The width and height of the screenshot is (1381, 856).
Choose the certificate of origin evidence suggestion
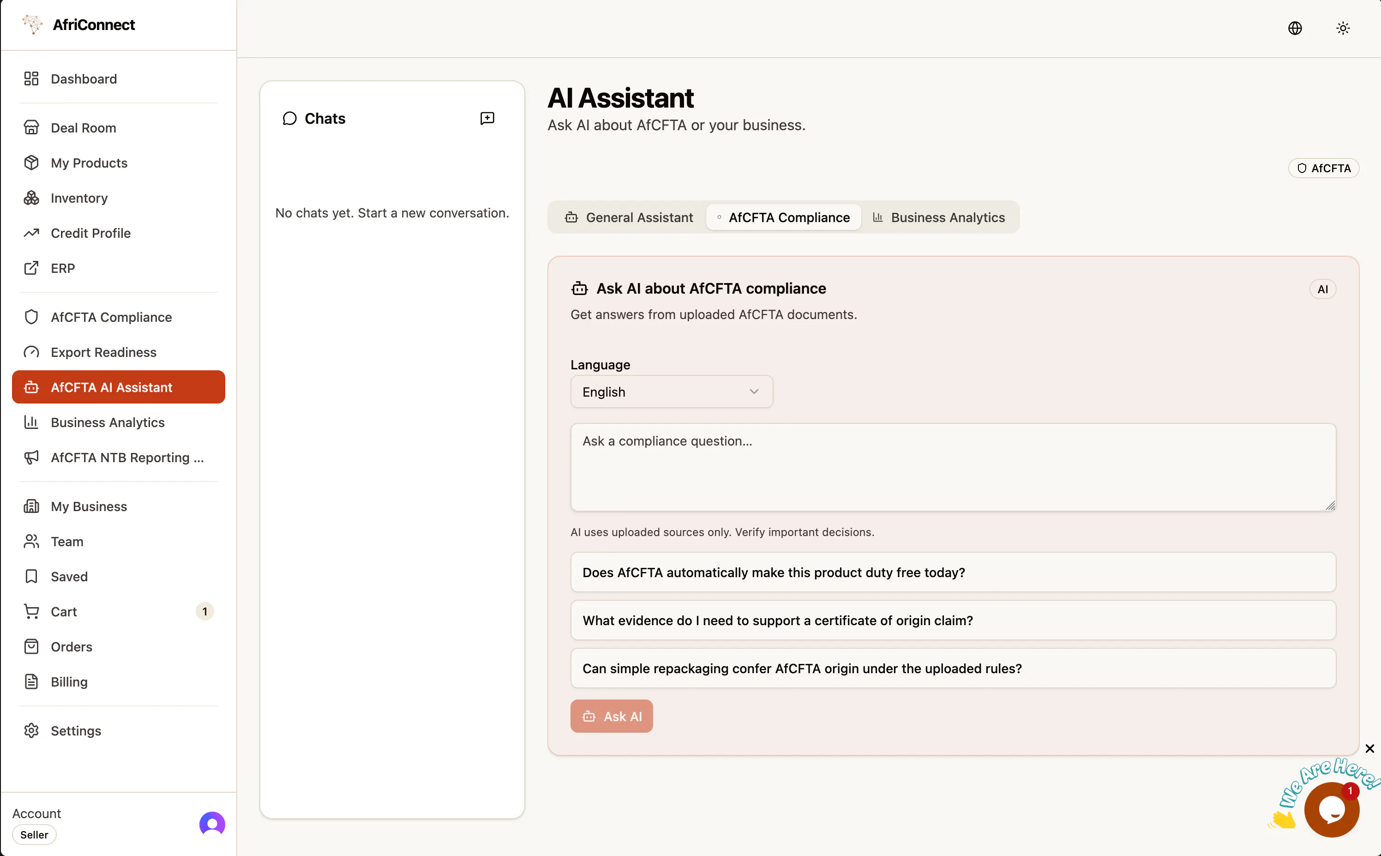point(953,621)
